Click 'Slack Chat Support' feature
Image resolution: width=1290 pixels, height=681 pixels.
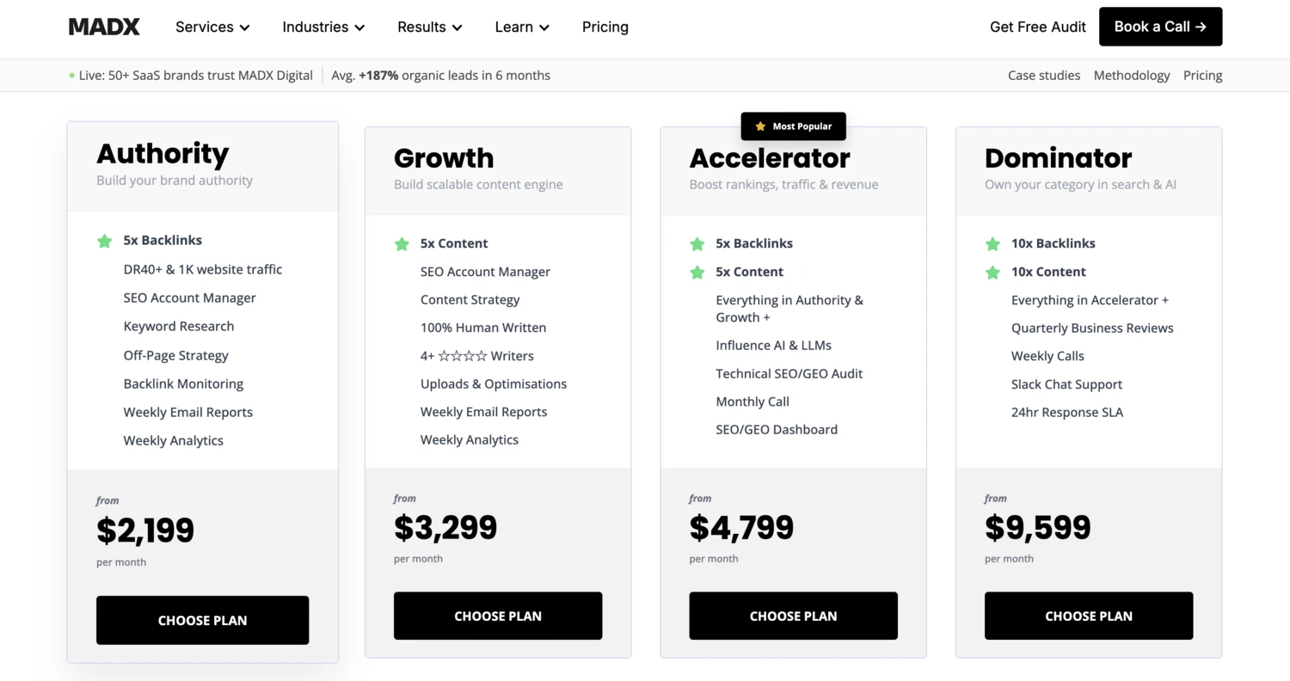coord(1066,384)
